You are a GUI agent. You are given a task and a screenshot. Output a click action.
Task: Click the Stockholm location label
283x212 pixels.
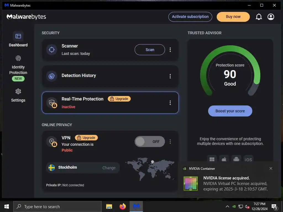click(67, 168)
